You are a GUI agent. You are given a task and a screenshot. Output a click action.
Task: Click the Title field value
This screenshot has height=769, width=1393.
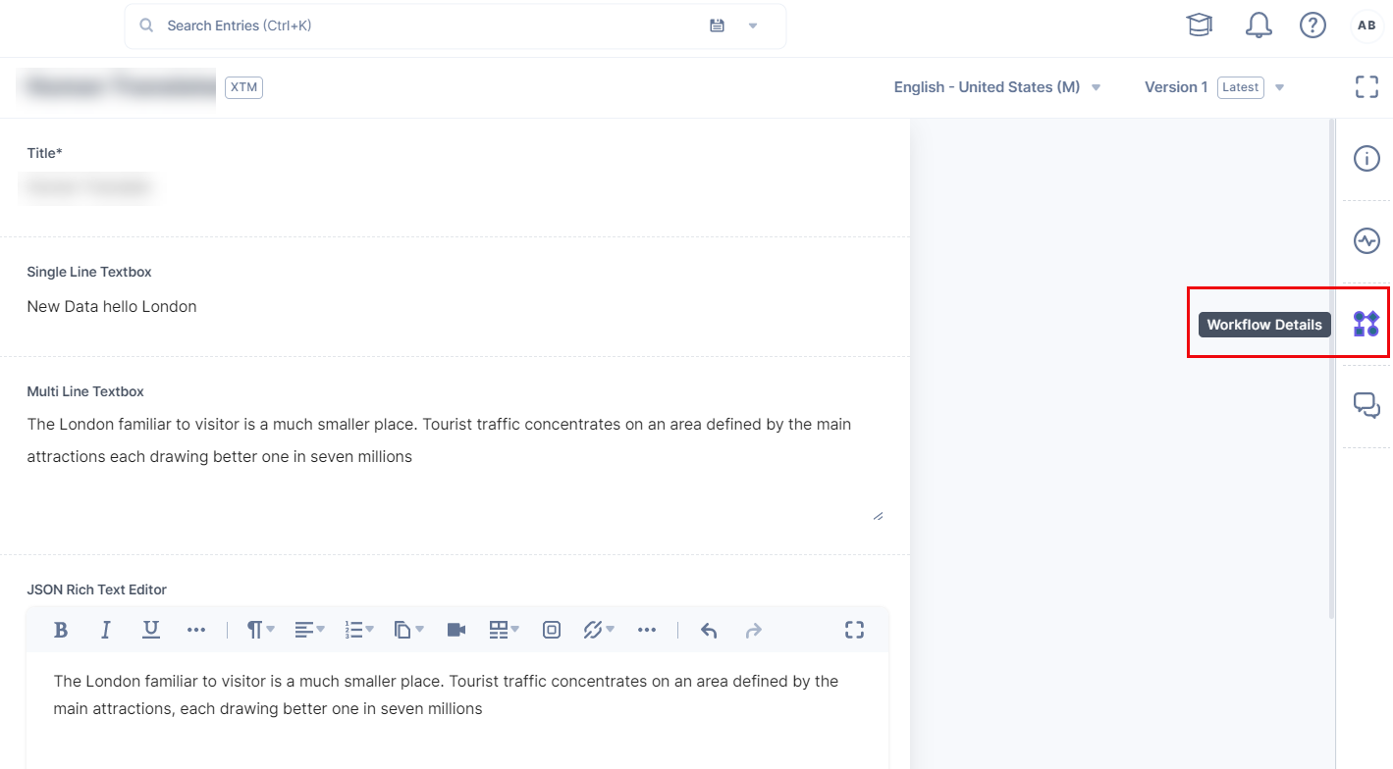[x=89, y=187]
